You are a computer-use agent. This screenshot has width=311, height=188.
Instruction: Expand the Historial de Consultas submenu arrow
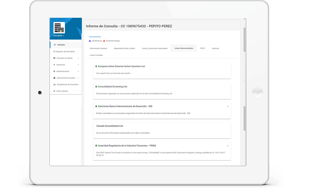78,78
